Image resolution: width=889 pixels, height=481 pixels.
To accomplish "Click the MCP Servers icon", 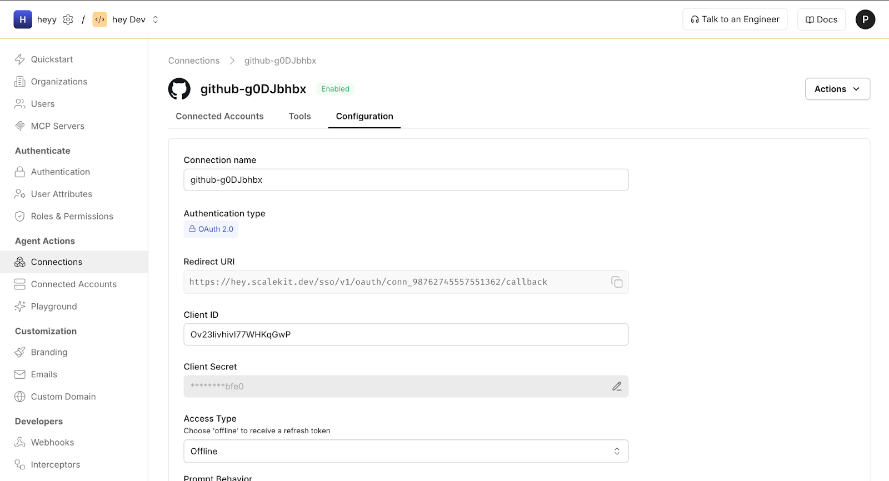I will 20,126.
